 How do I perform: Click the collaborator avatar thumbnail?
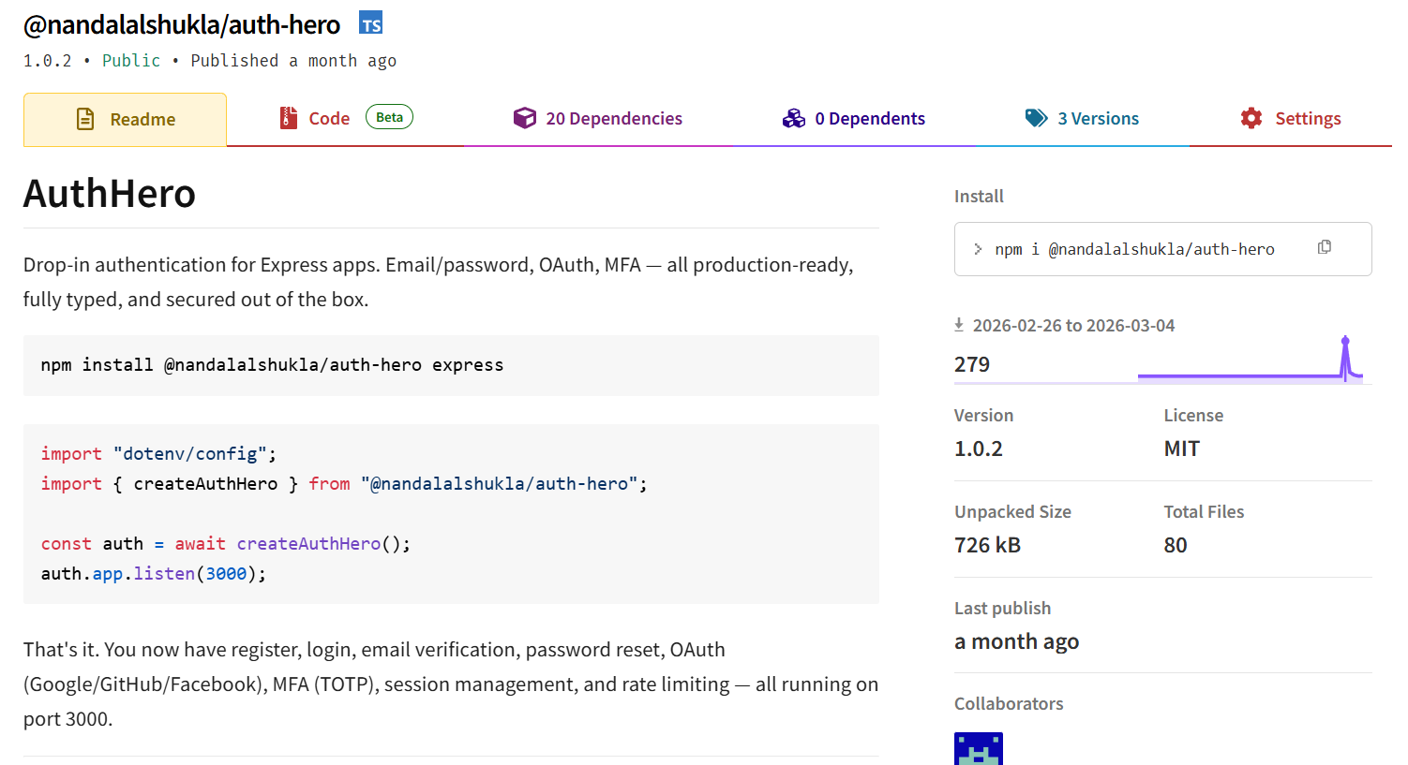point(979,748)
